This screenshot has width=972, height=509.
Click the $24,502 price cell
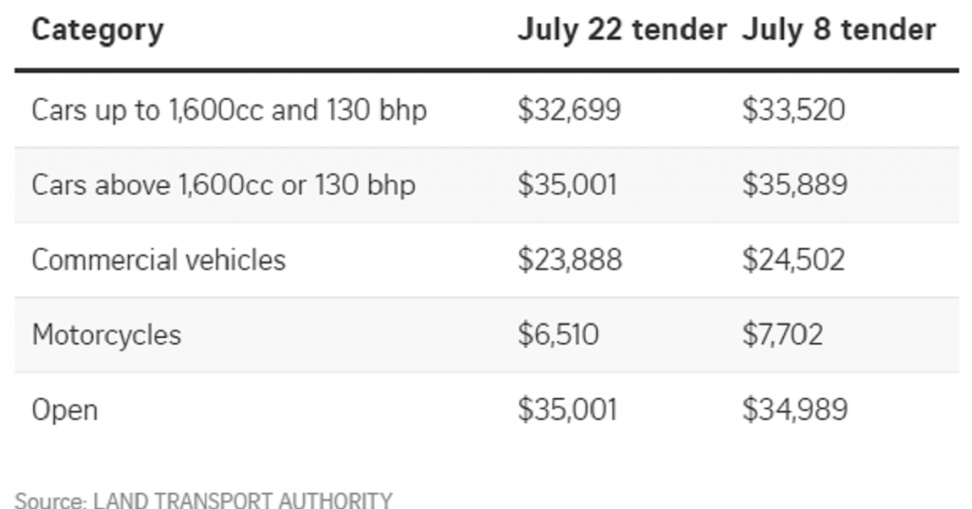click(794, 259)
